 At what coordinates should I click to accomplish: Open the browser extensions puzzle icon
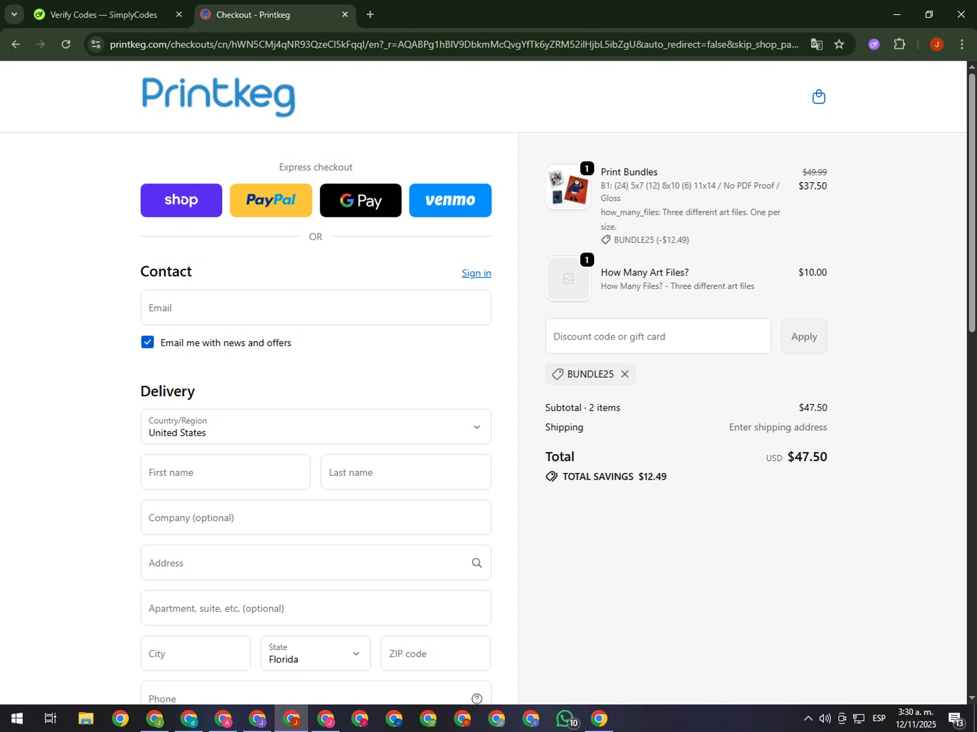(x=899, y=44)
